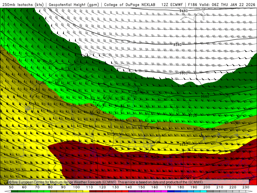Click the Valid: 06Z THU JAN 22 2026 text
Viewport: 257px width, 193px height.
coord(227,5)
